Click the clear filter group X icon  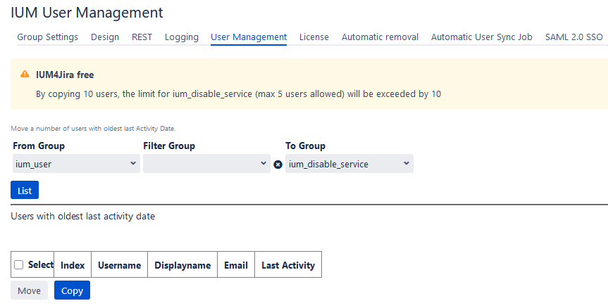point(278,165)
